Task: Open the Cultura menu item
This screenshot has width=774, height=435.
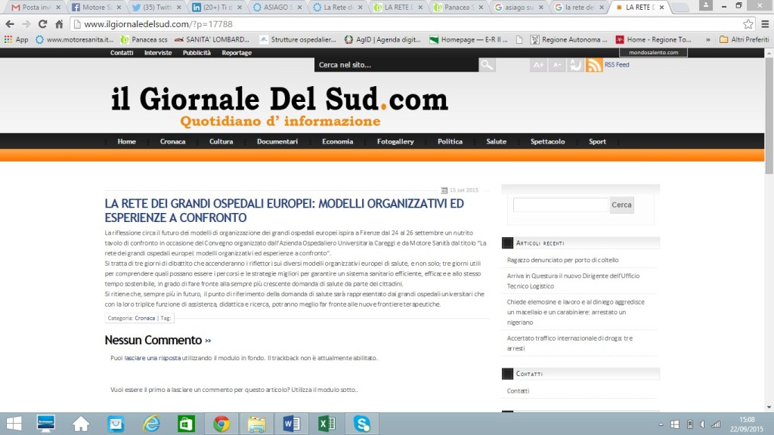Action: point(221,141)
